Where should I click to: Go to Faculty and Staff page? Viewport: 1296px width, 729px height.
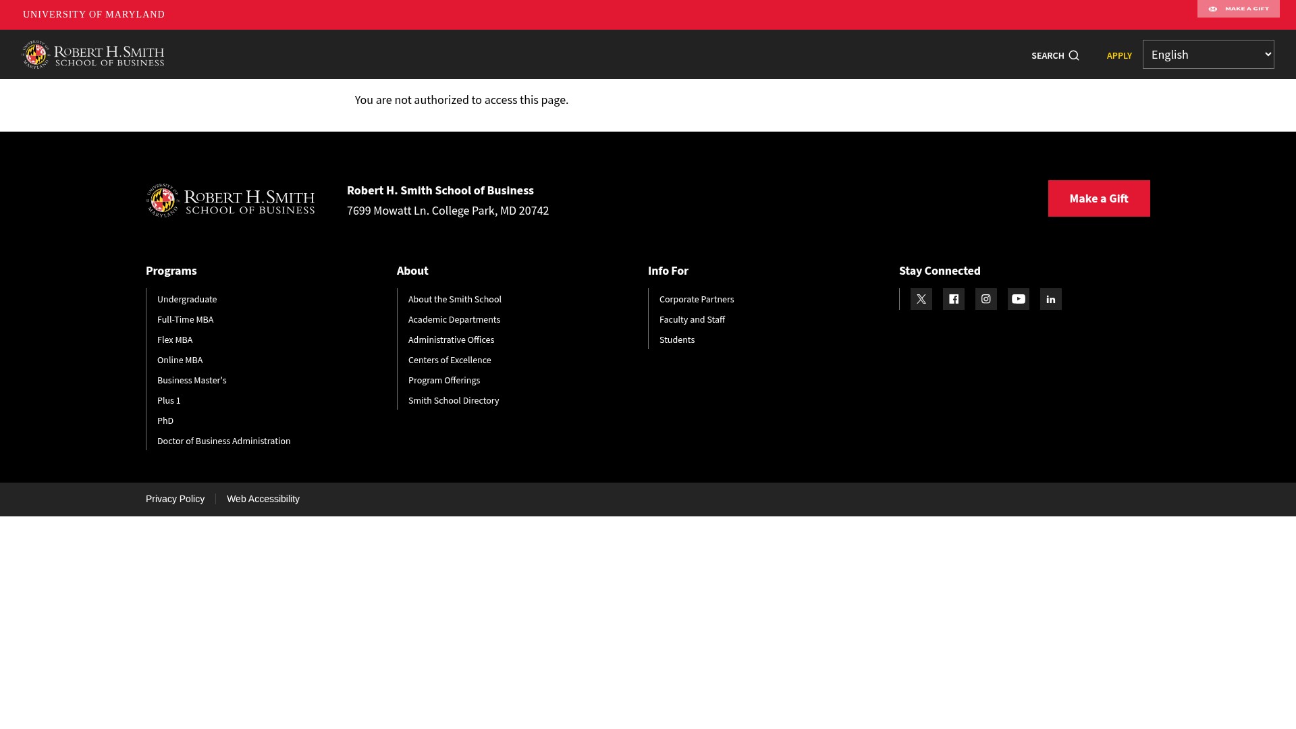tap(692, 319)
